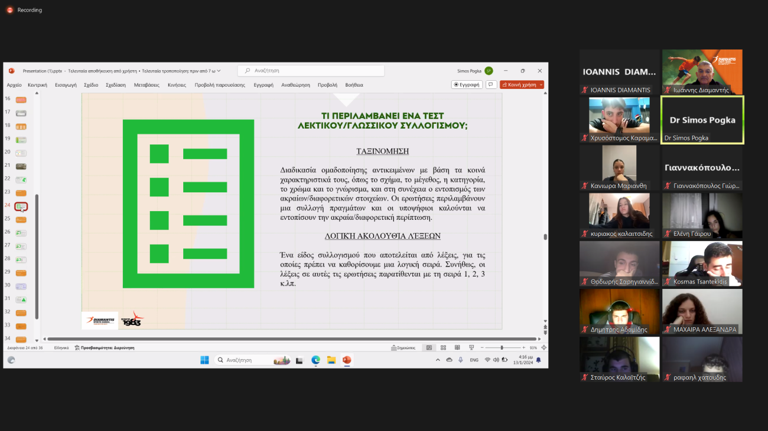The image size is (768, 431).
Task: Switch to the Κεντρική ribbon tab
Action: pos(37,85)
